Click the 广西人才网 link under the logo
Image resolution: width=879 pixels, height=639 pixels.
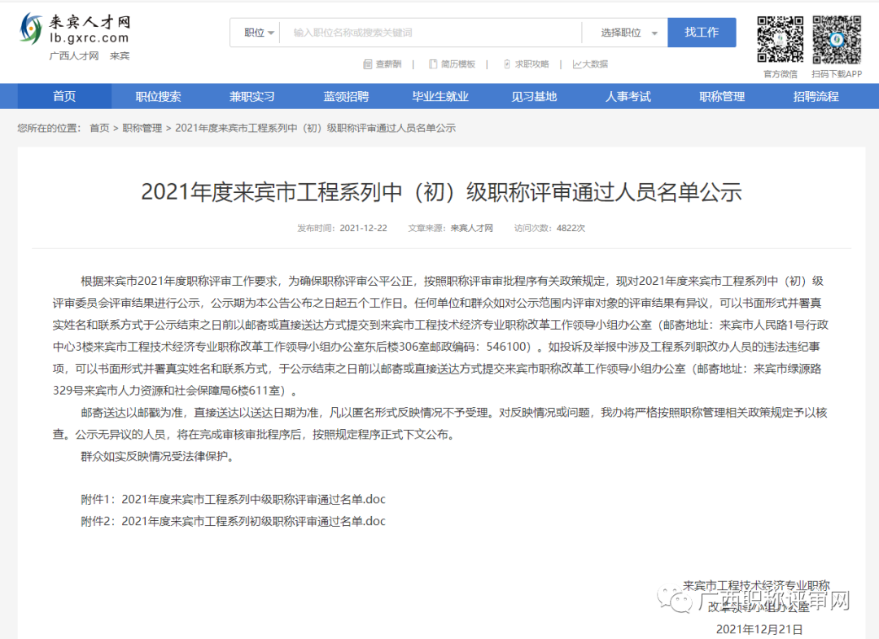pos(74,56)
